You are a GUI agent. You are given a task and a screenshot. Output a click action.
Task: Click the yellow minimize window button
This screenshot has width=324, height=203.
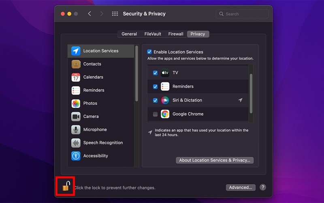[69, 14]
